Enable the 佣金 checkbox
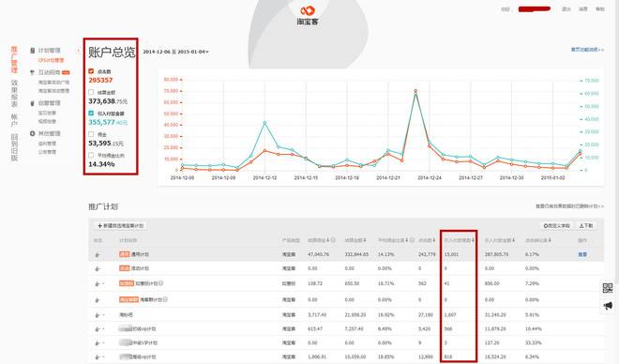The height and width of the screenshot is (364, 619). point(91,134)
